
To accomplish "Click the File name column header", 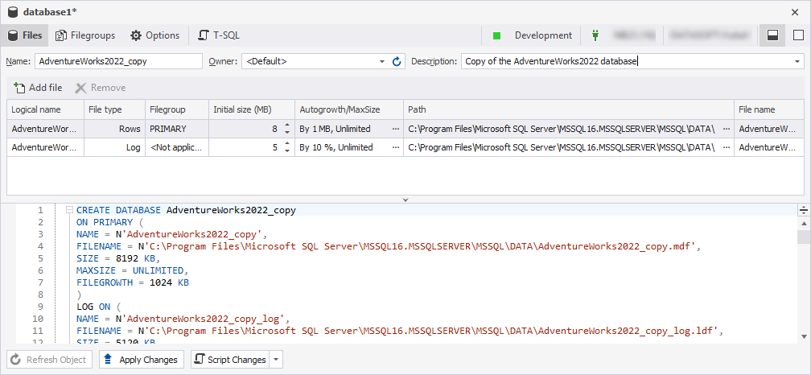I will [769, 109].
